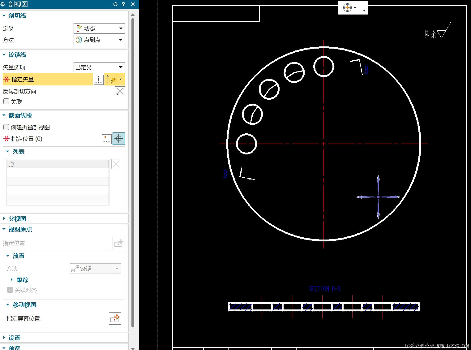Screen dimensions: 471x350
Task: Open the 定义 dropdown showing 动态
Action: click(99, 28)
